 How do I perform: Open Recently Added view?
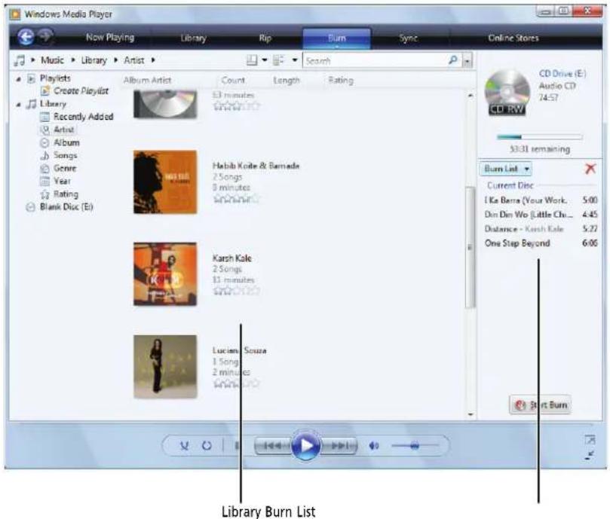(83, 117)
